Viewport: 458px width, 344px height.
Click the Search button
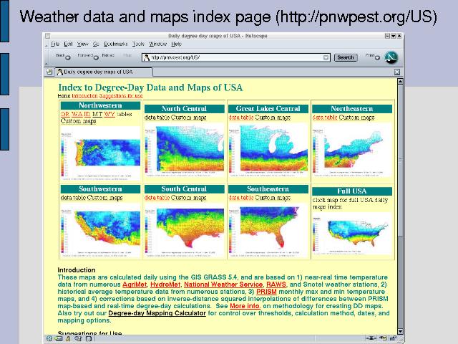click(345, 57)
